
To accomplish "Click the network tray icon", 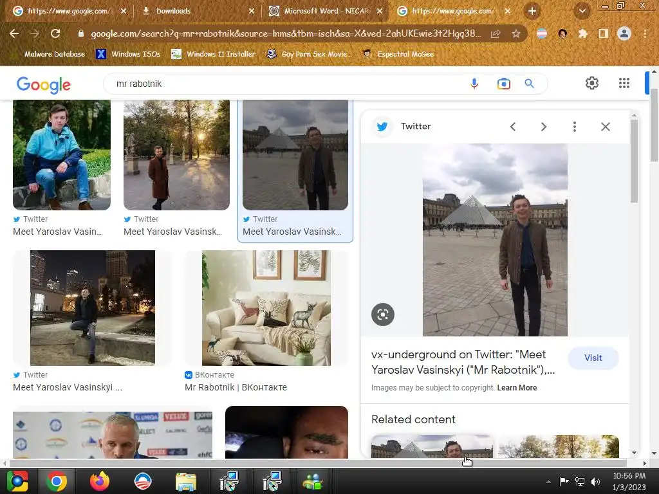I will 580,481.
